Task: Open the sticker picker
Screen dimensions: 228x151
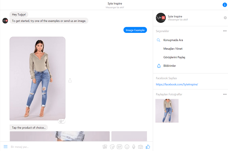Action: point(112,147)
